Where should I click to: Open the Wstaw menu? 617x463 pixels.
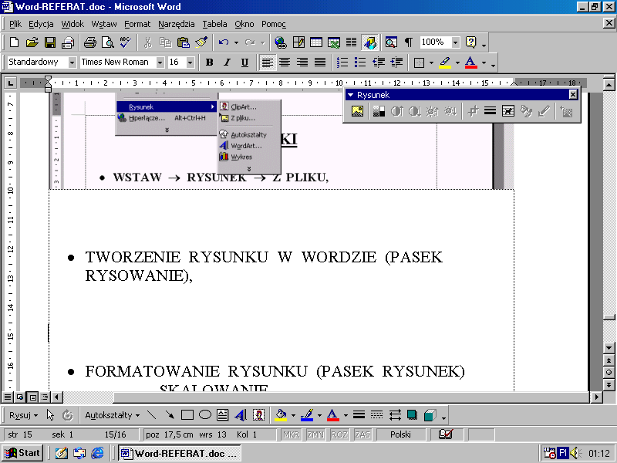tap(103, 24)
